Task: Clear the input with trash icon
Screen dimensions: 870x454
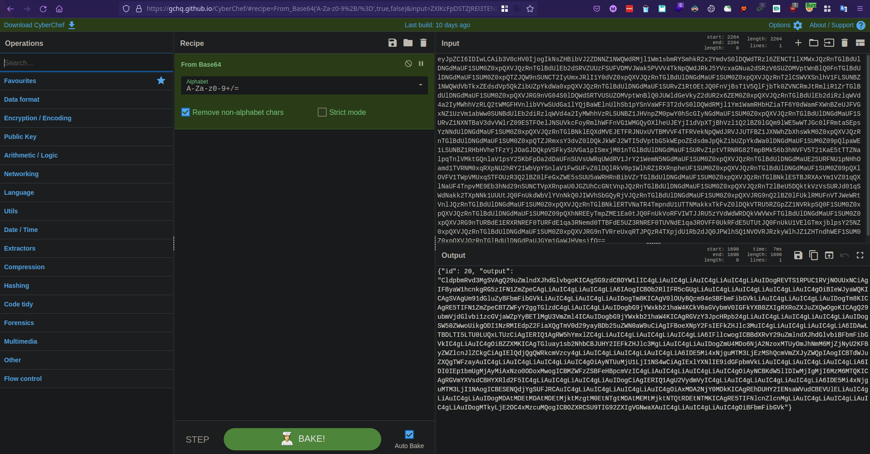Action: [x=844, y=43]
